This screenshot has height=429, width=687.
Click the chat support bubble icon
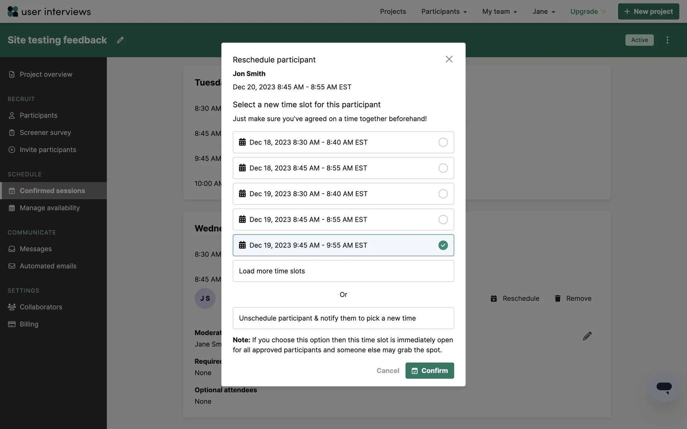coord(664,387)
